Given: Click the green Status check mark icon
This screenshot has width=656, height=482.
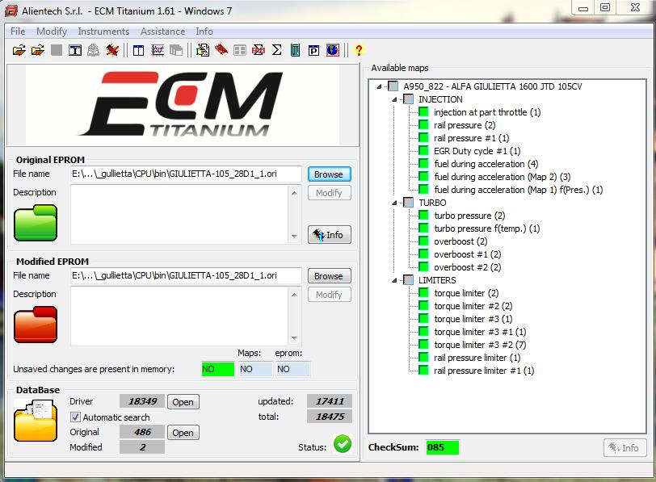Looking at the screenshot, I should click(x=343, y=444).
